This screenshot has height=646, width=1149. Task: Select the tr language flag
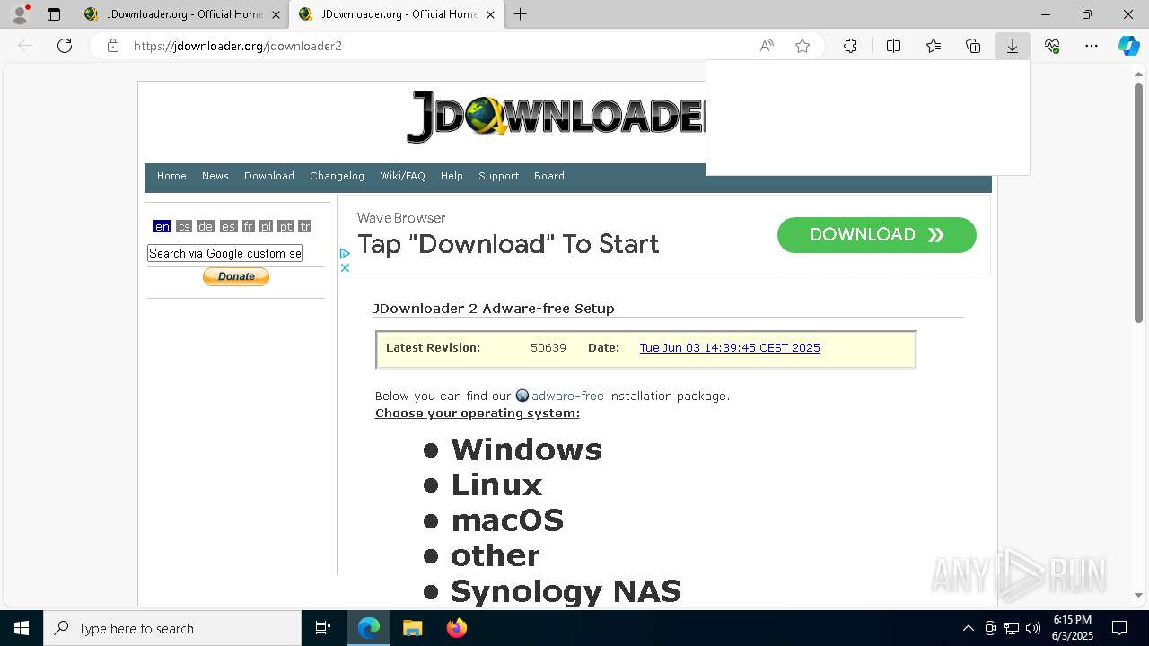click(x=305, y=226)
